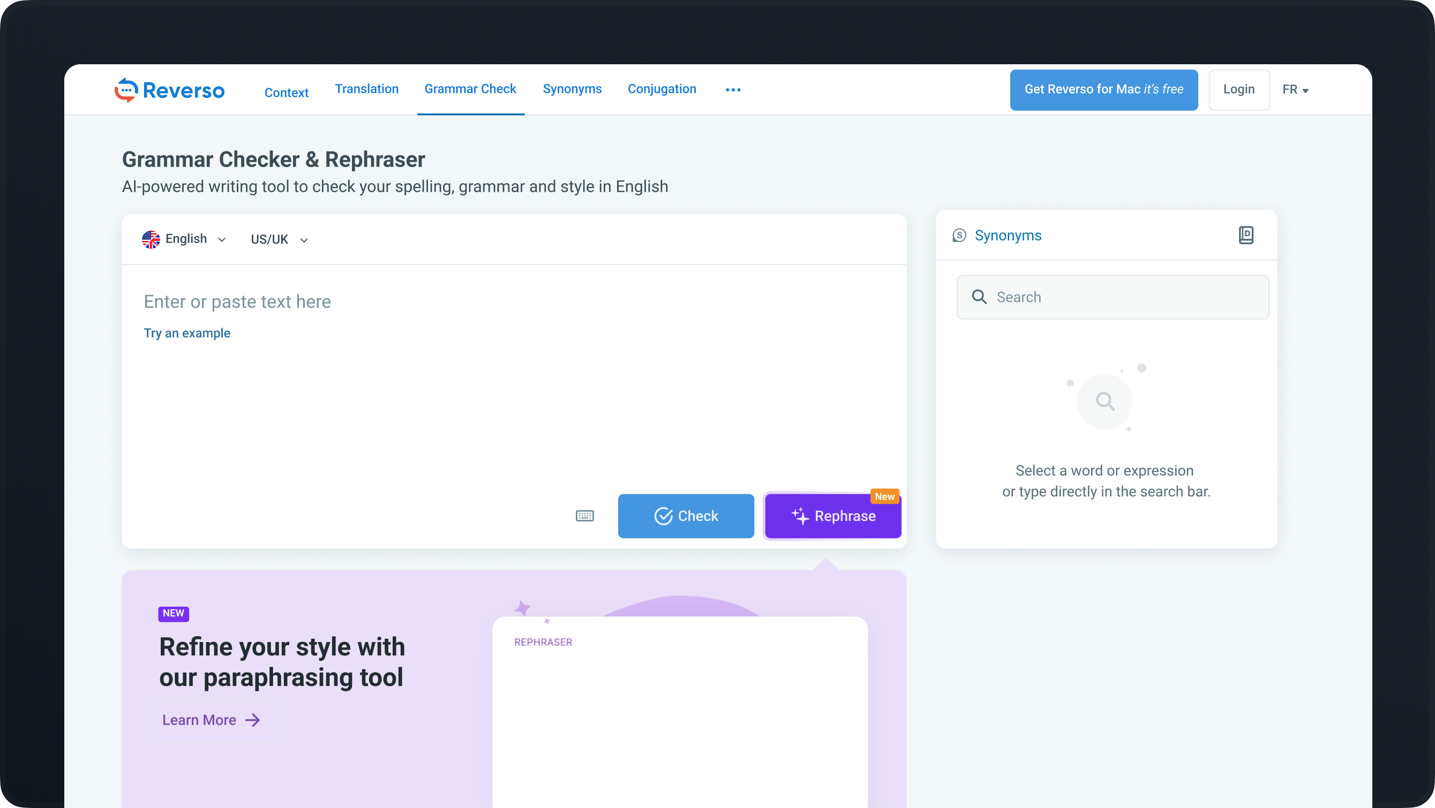
Task: Open the virtual keyboard icon
Action: [584, 516]
